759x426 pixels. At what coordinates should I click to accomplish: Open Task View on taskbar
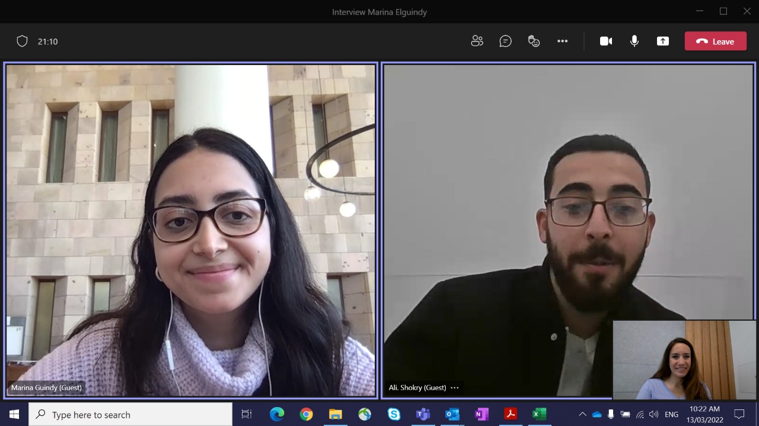click(x=247, y=414)
